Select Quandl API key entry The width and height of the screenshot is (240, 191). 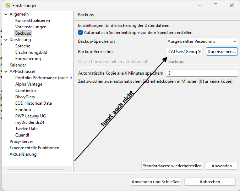pos(22,135)
